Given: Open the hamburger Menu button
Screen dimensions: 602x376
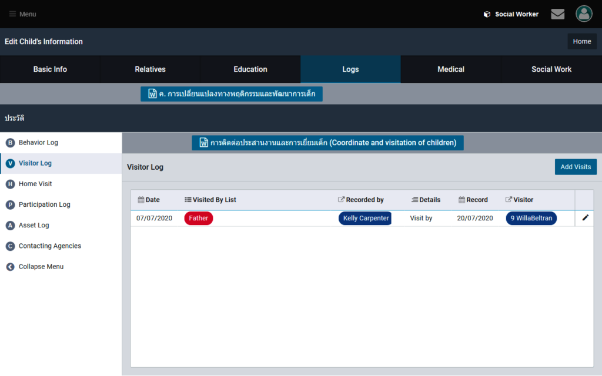Looking at the screenshot, I should [23, 14].
